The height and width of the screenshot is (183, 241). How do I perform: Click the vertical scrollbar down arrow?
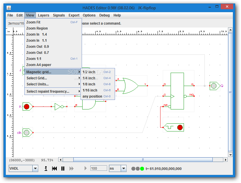230,155
